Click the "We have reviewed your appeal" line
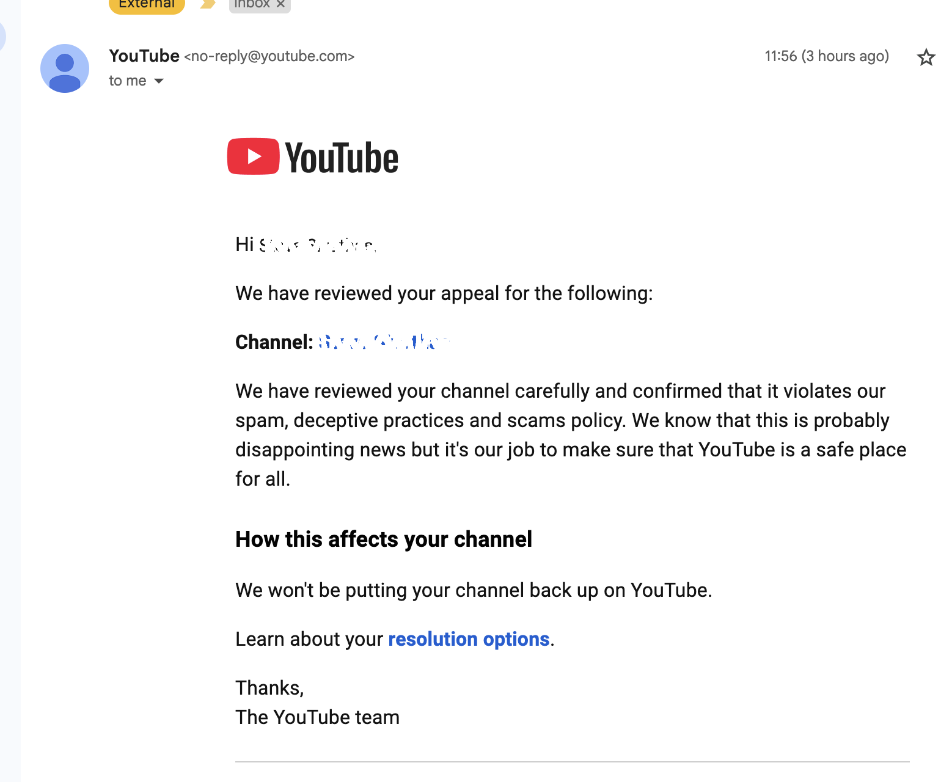Screen dimensions: 952x782 (444, 293)
